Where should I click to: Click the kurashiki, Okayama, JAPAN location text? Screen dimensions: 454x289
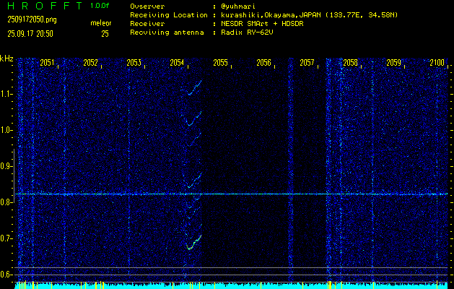[309, 15]
